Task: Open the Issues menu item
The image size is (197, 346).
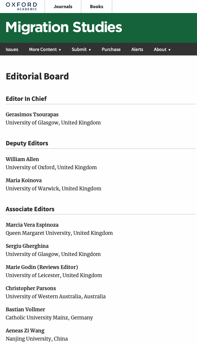Action: pos(12,49)
